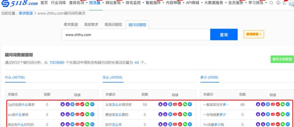Open Weibo icon for 整容是怎么整的
This screenshot has width=294, height=127.
pos(180,114)
